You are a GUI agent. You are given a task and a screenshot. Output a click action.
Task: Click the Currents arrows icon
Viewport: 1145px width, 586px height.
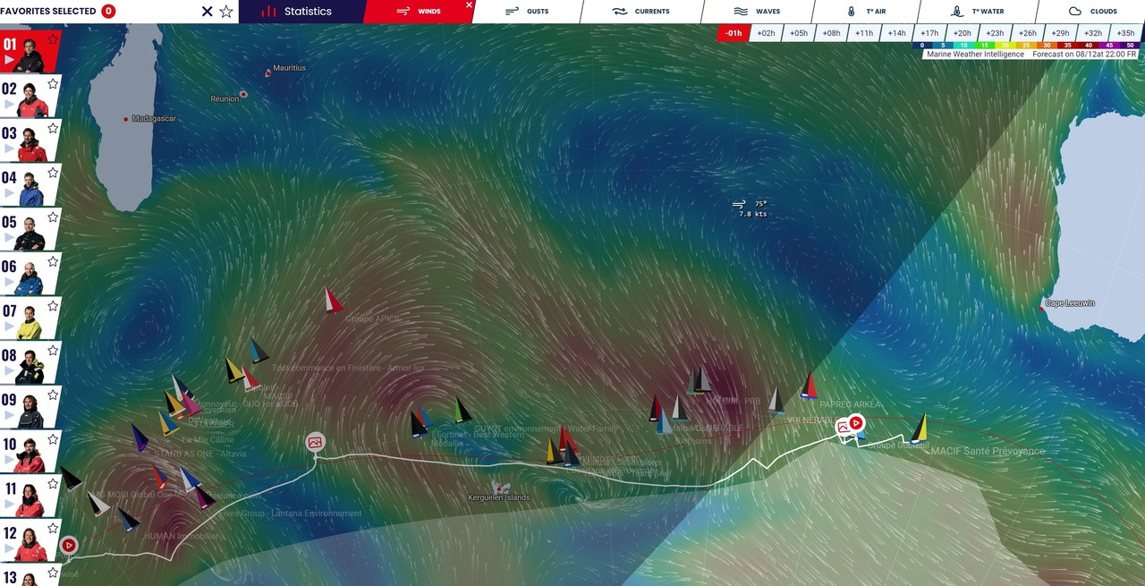point(620,12)
